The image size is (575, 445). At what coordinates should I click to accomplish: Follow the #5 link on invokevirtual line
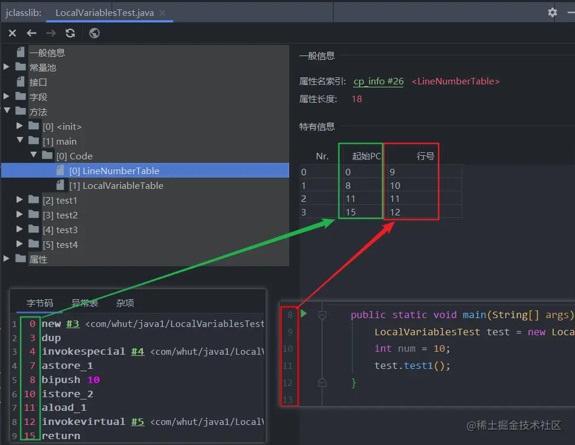point(138,422)
